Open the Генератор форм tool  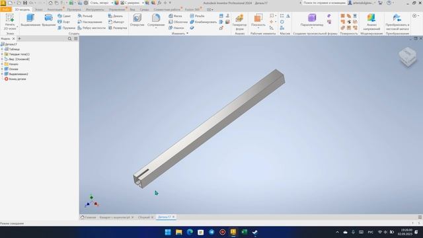239,22
